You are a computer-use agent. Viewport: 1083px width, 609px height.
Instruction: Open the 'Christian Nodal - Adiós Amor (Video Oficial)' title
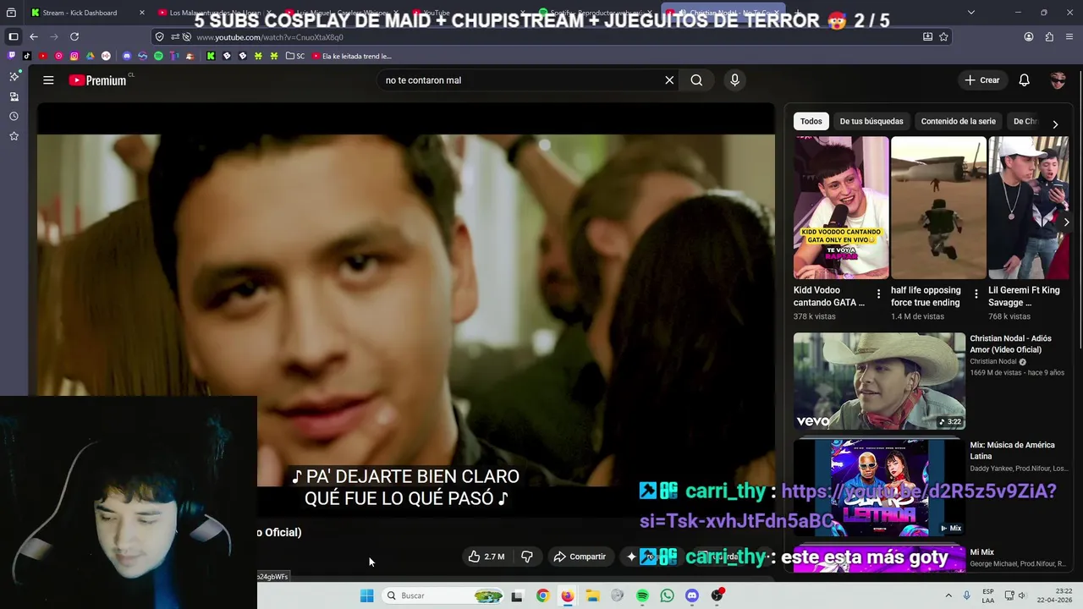click(1010, 343)
